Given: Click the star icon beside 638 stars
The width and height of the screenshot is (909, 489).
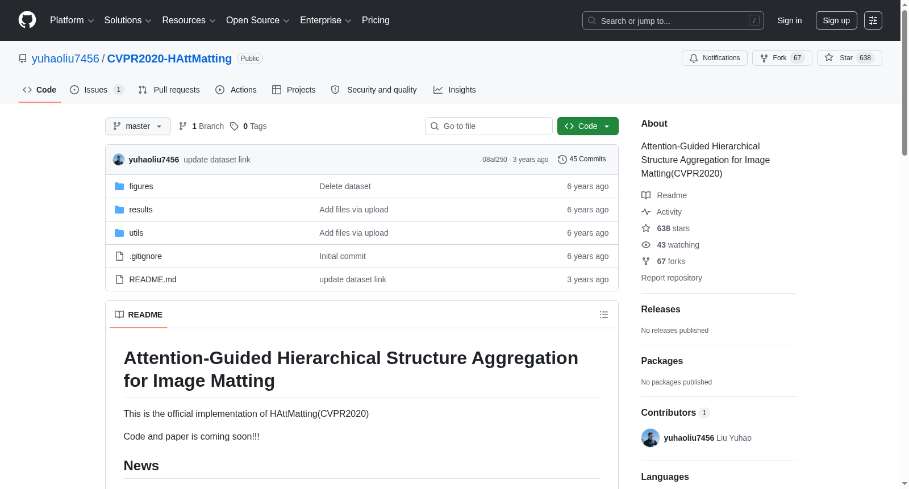Looking at the screenshot, I should tap(646, 228).
